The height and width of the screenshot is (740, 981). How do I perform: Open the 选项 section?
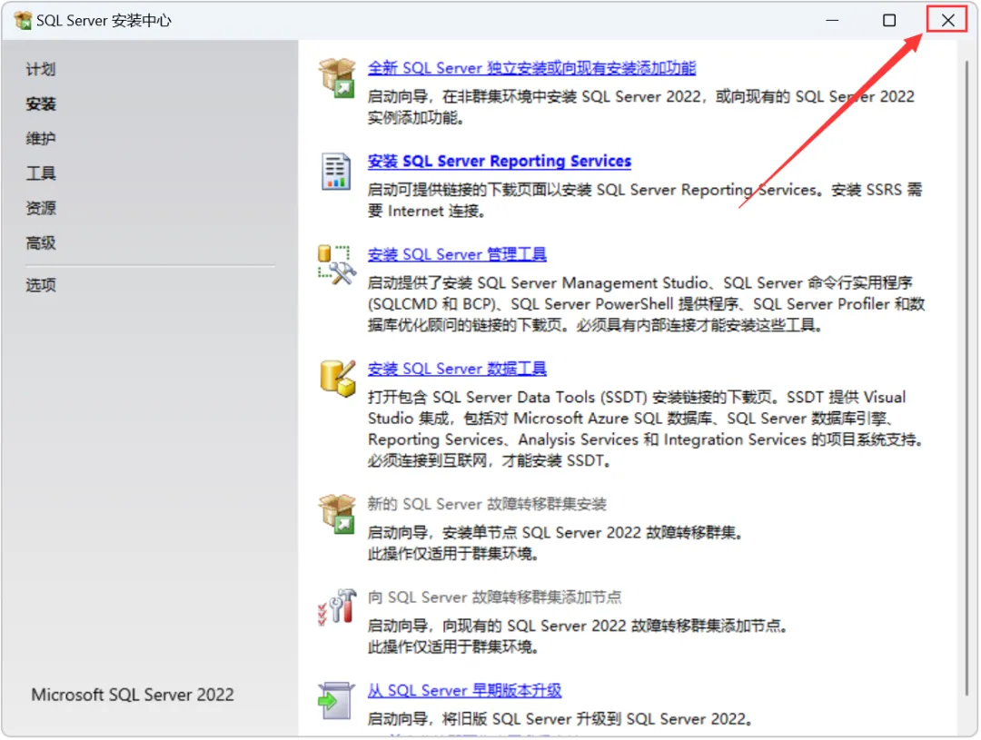click(41, 285)
